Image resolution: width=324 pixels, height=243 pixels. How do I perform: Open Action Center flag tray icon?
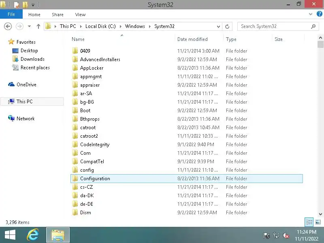(x=266, y=235)
